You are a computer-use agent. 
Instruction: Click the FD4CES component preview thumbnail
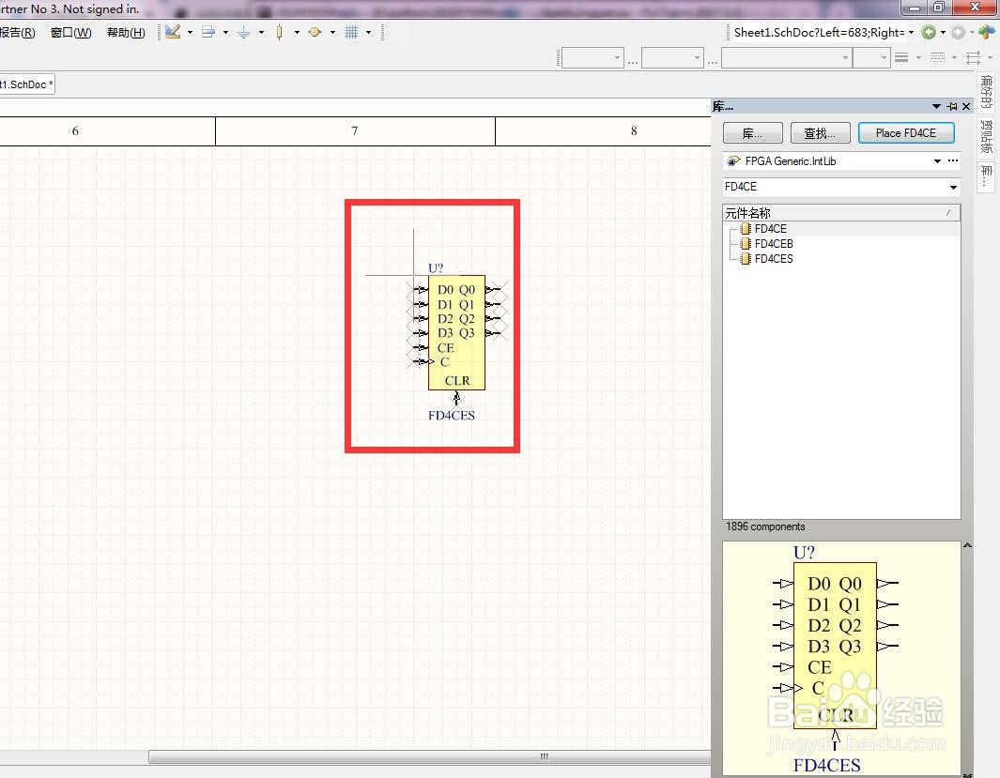click(841, 659)
